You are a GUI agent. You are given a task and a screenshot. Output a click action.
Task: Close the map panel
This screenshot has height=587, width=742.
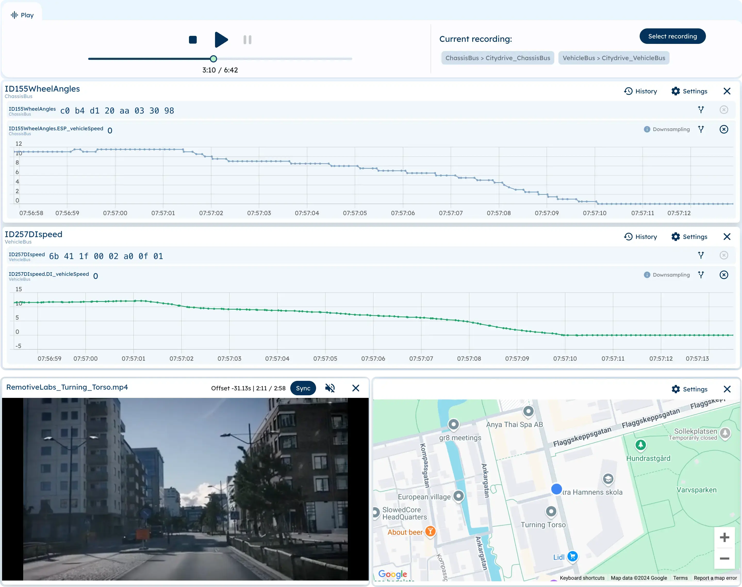click(x=727, y=389)
